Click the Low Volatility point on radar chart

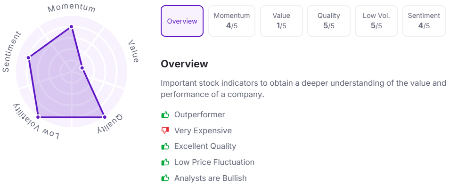point(38,117)
